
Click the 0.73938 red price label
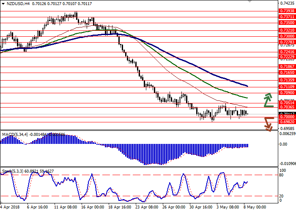point(286,11)
